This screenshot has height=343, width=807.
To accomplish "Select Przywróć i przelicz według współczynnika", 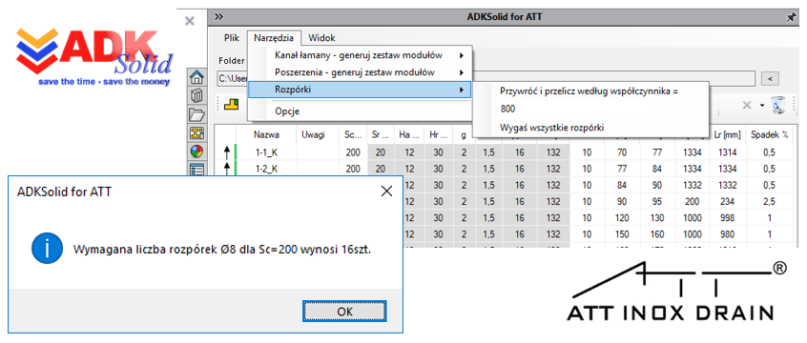I will (x=590, y=91).
